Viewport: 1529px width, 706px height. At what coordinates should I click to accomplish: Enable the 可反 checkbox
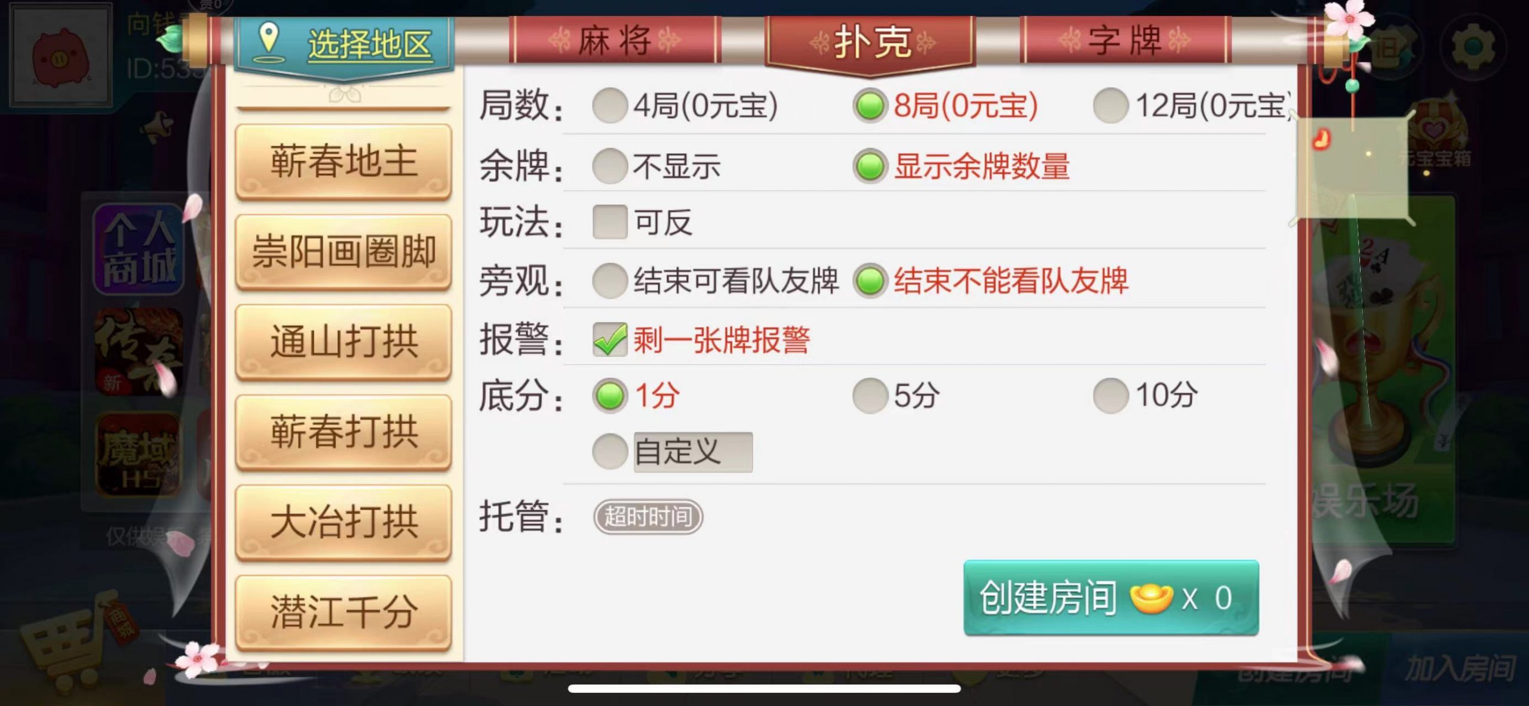(x=610, y=222)
